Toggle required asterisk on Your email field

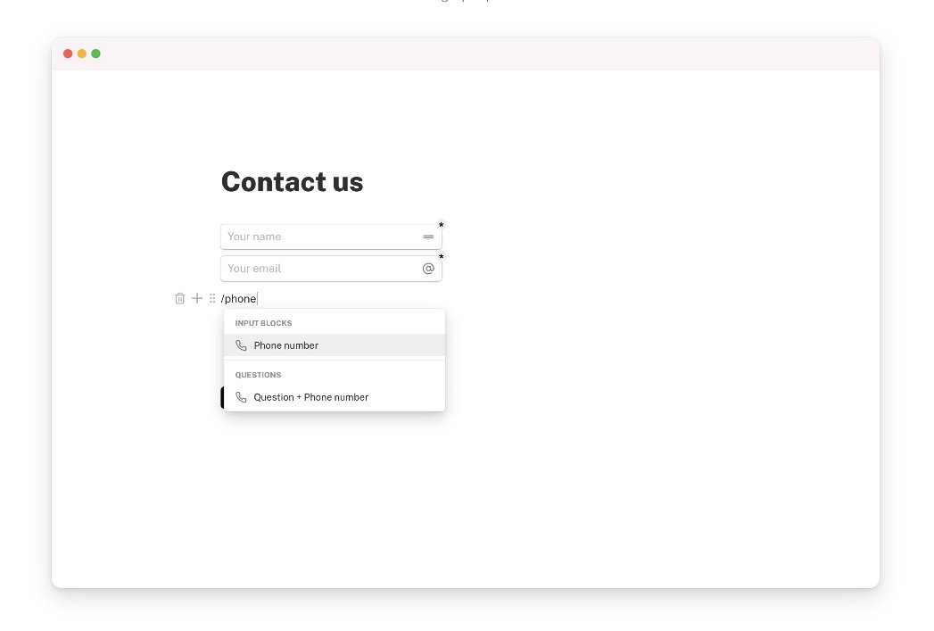[442, 256]
